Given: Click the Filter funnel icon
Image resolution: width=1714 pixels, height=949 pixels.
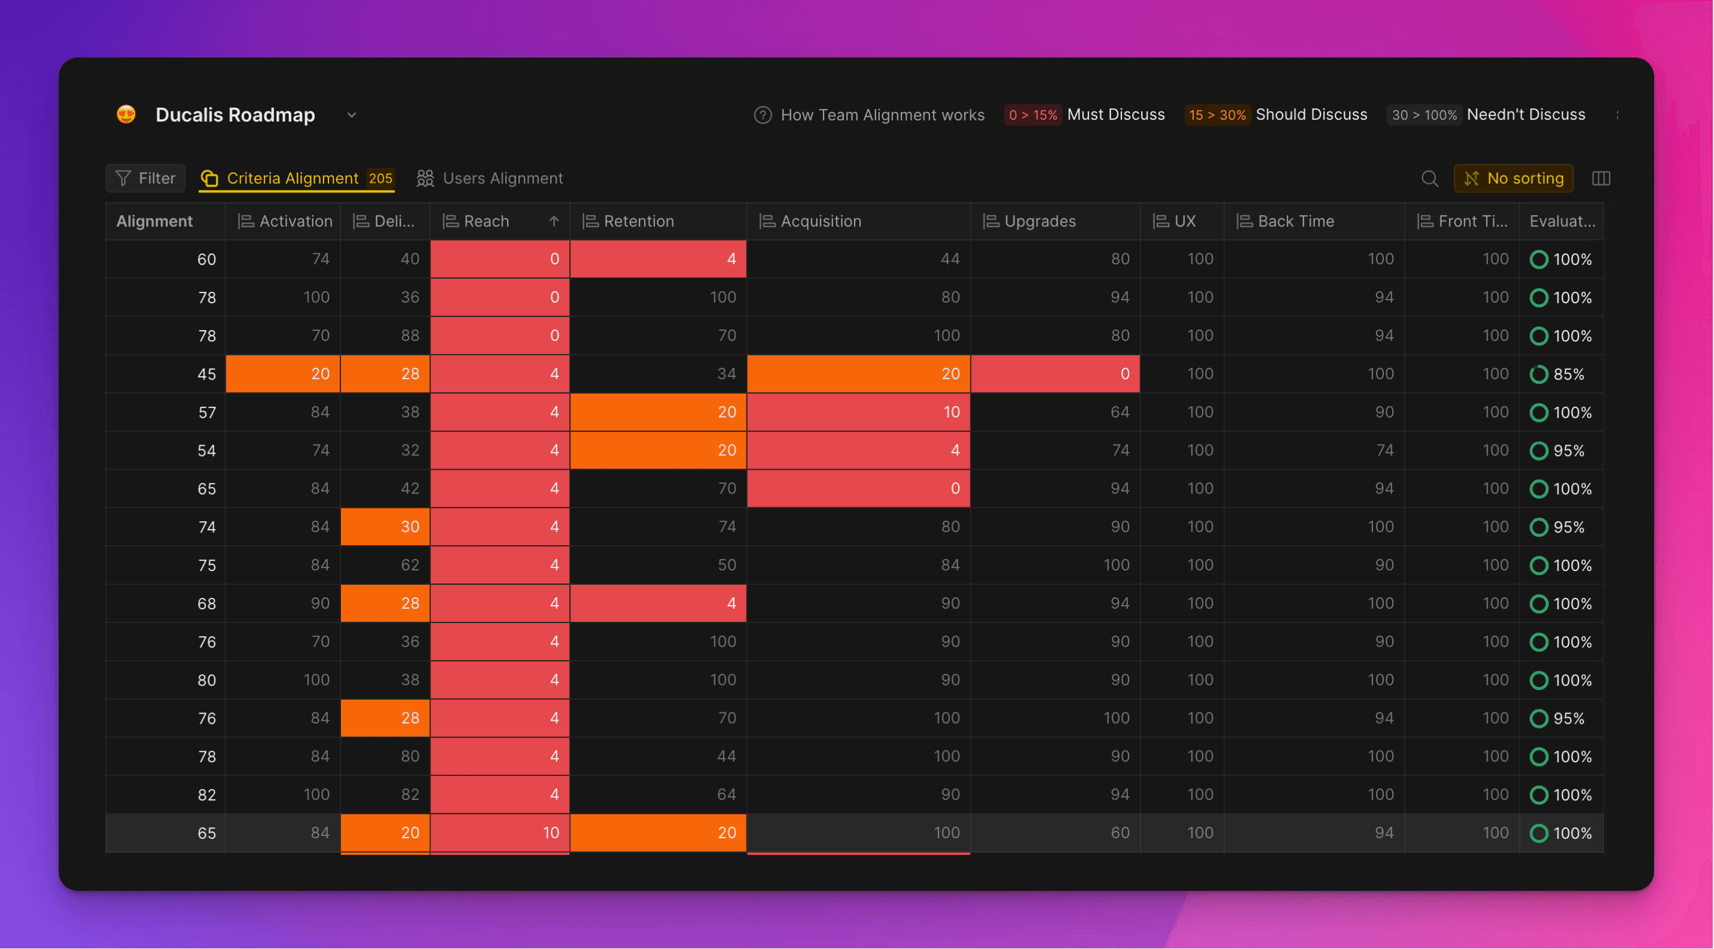Looking at the screenshot, I should click(x=123, y=178).
